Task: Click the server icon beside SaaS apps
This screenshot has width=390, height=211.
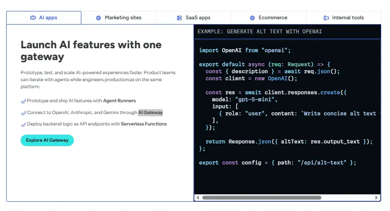Action: pyautogui.click(x=179, y=18)
